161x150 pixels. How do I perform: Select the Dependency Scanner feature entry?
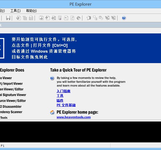(11, 112)
